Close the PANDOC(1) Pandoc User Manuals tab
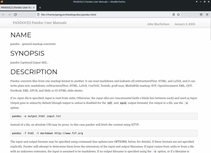The width and height of the screenshot is (211, 153). point(34,7)
